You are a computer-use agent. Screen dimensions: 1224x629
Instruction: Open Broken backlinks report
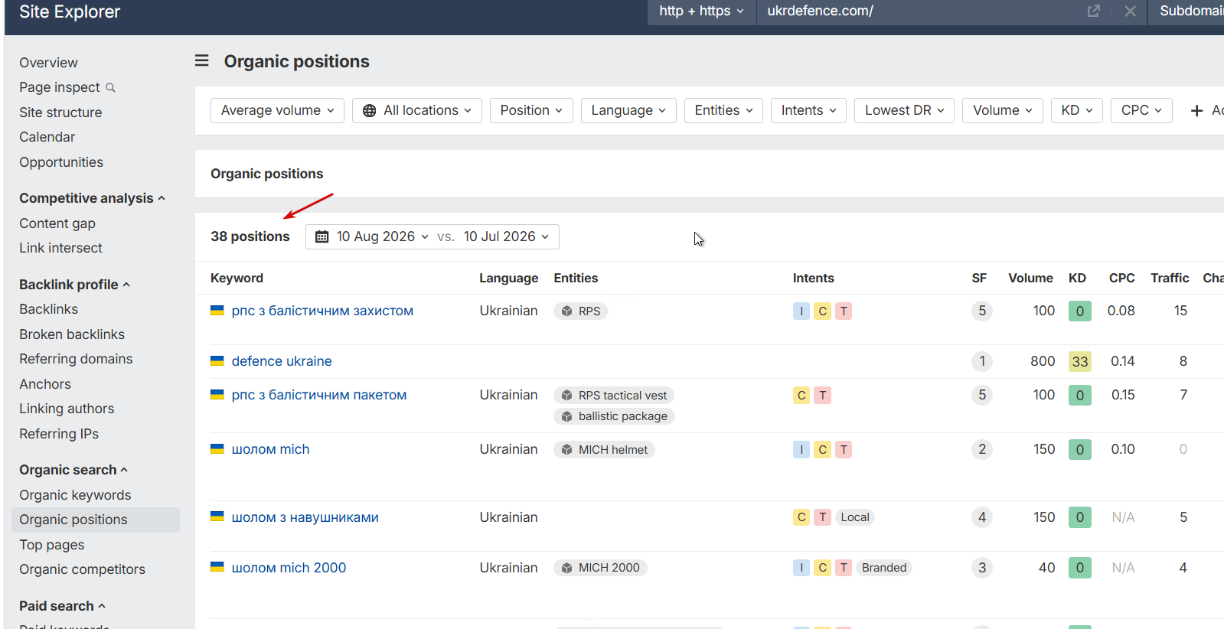click(x=72, y=334)
